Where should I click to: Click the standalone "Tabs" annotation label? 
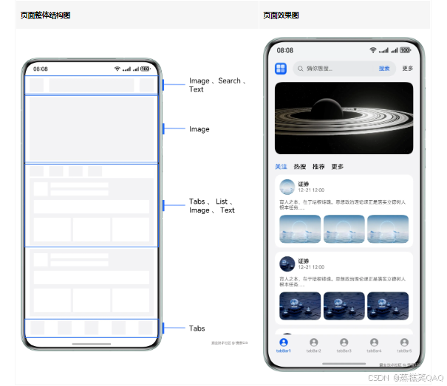tap(197, 328)
